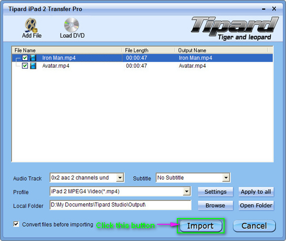Click Apply to all button

tap(256, 192)
